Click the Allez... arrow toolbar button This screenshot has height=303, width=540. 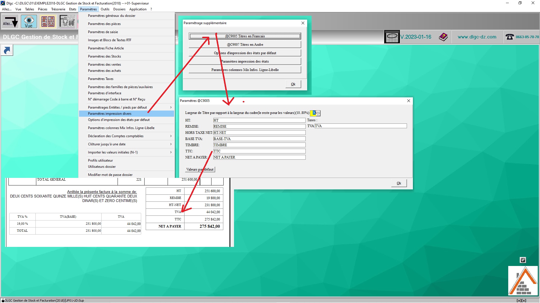pyautogui.click(x=10, y=22)
